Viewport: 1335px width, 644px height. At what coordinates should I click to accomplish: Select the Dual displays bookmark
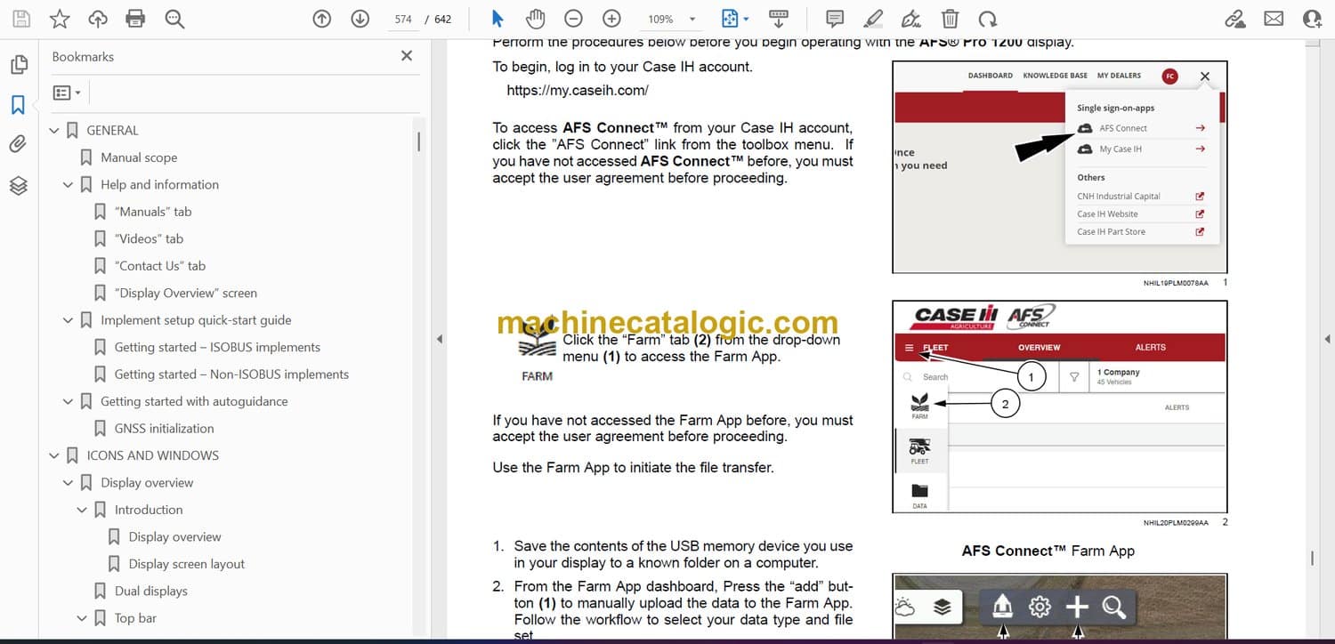tap(151, 592)
